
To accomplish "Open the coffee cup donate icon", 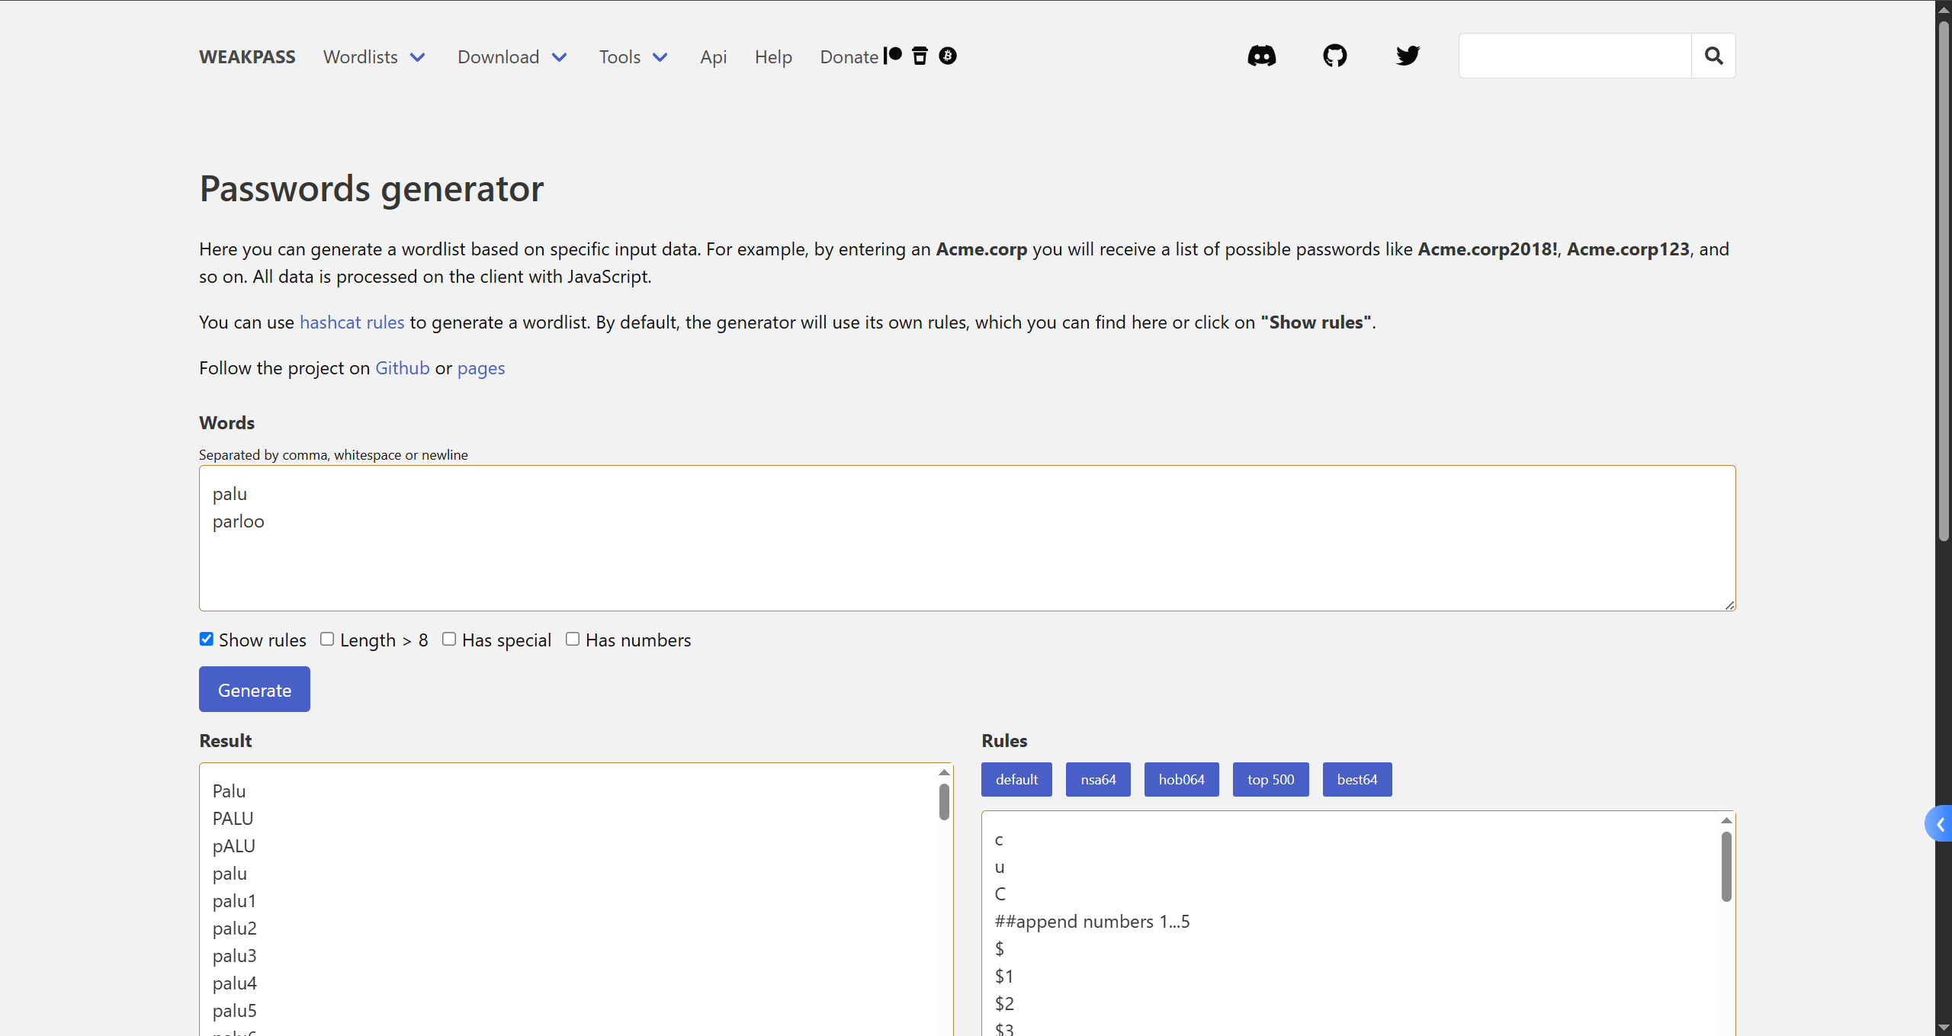I will coord(920,56).
